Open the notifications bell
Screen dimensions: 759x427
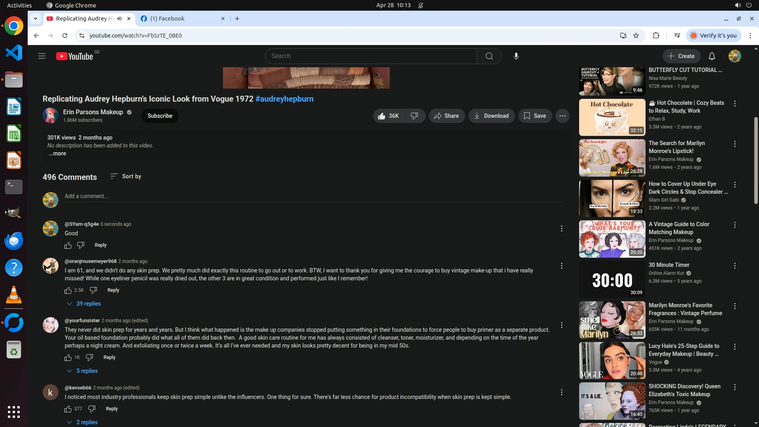pos(712,56)
